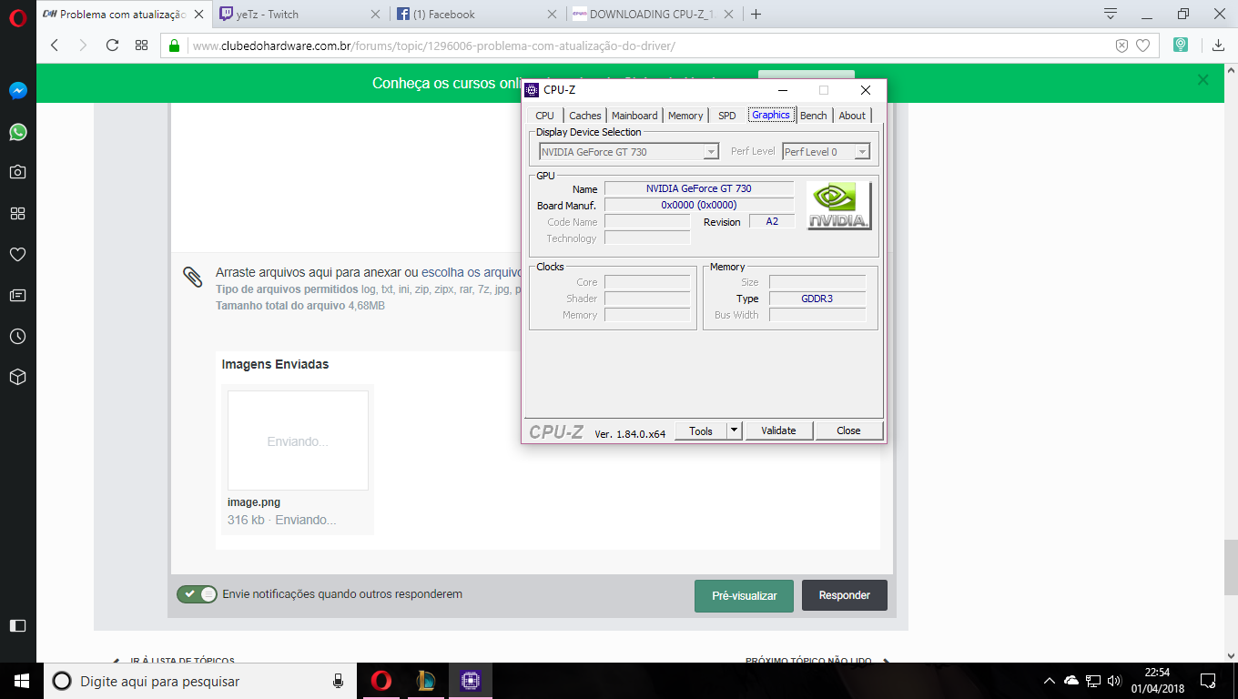Expand Tools dropdown arrow in CPU-Z
This screenshot has width=1238, height=699.
tap(735, 431)
